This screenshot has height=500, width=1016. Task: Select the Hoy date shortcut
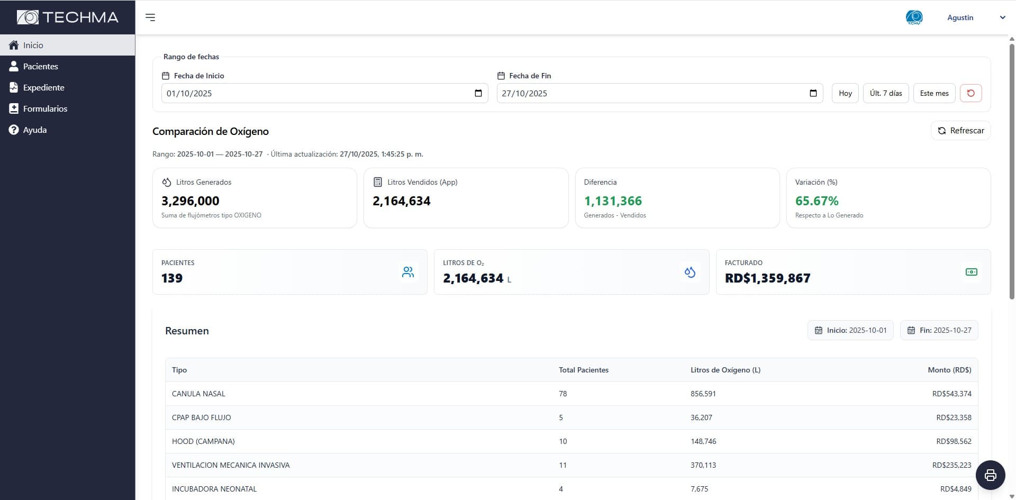[845, 93]
